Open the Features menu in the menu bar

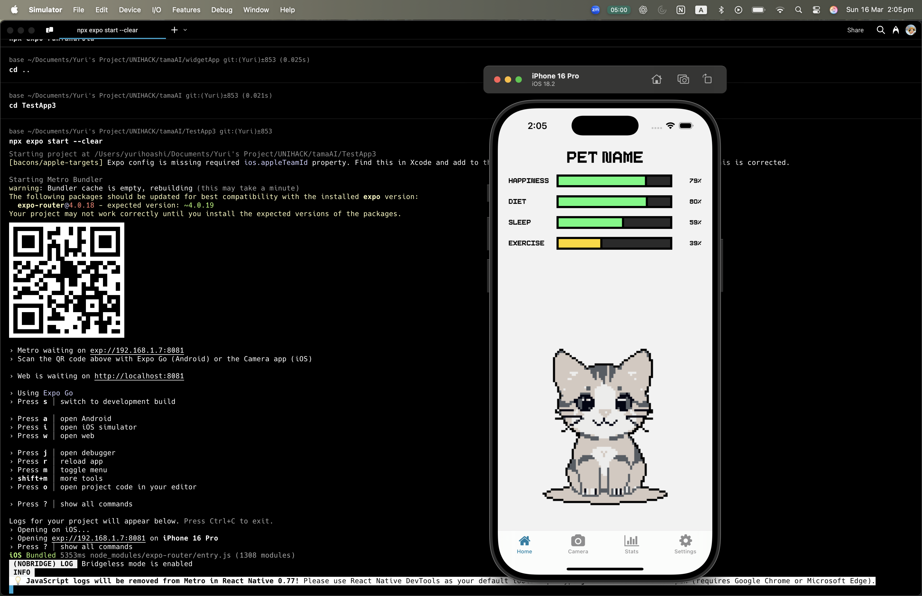pyautogui.click(x=186, y=10)
